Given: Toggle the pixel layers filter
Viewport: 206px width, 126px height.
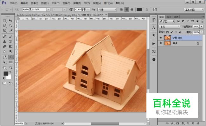Looking at the screenshot, I should click(179, 21).
